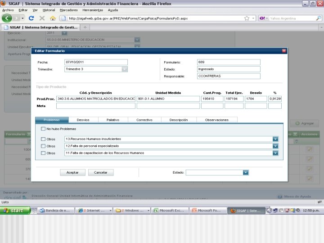
Task: Click the Meta Cód. y Descripción field
Action: point(96,106)
